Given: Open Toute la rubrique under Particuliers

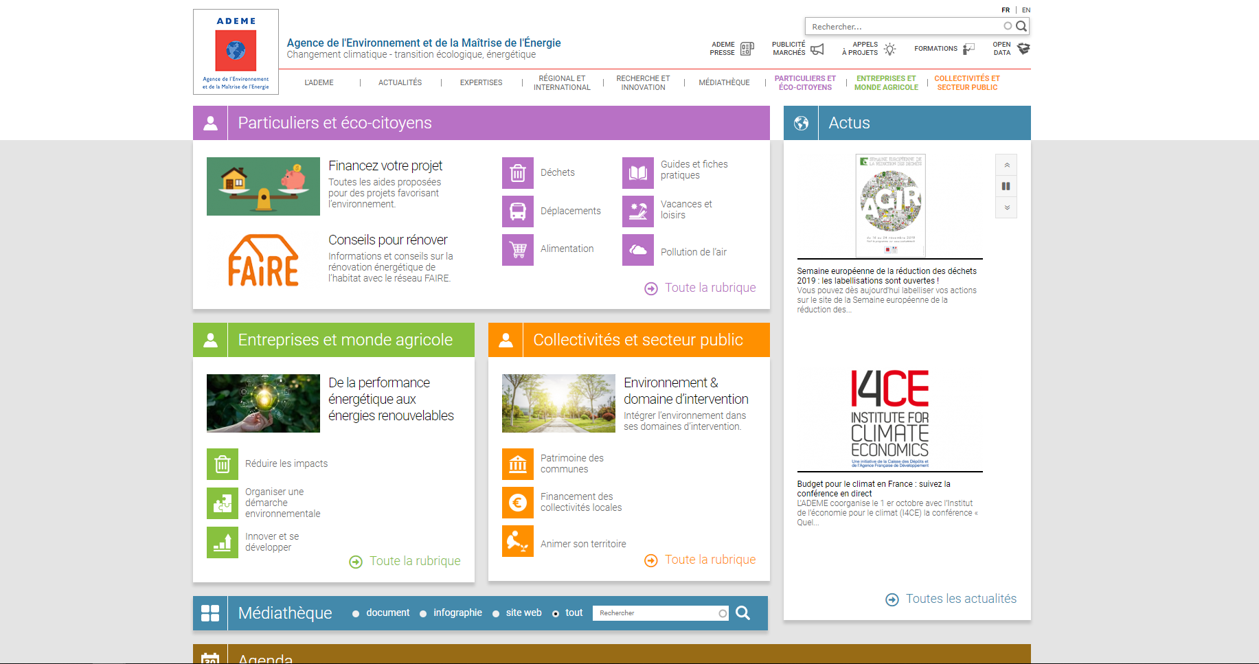Looking at the screenshot, I should coord(700,288).
